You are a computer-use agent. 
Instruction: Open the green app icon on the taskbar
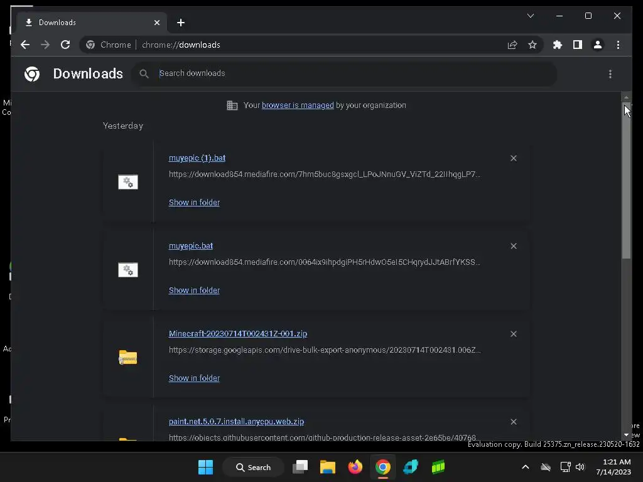tap(438, 467)
